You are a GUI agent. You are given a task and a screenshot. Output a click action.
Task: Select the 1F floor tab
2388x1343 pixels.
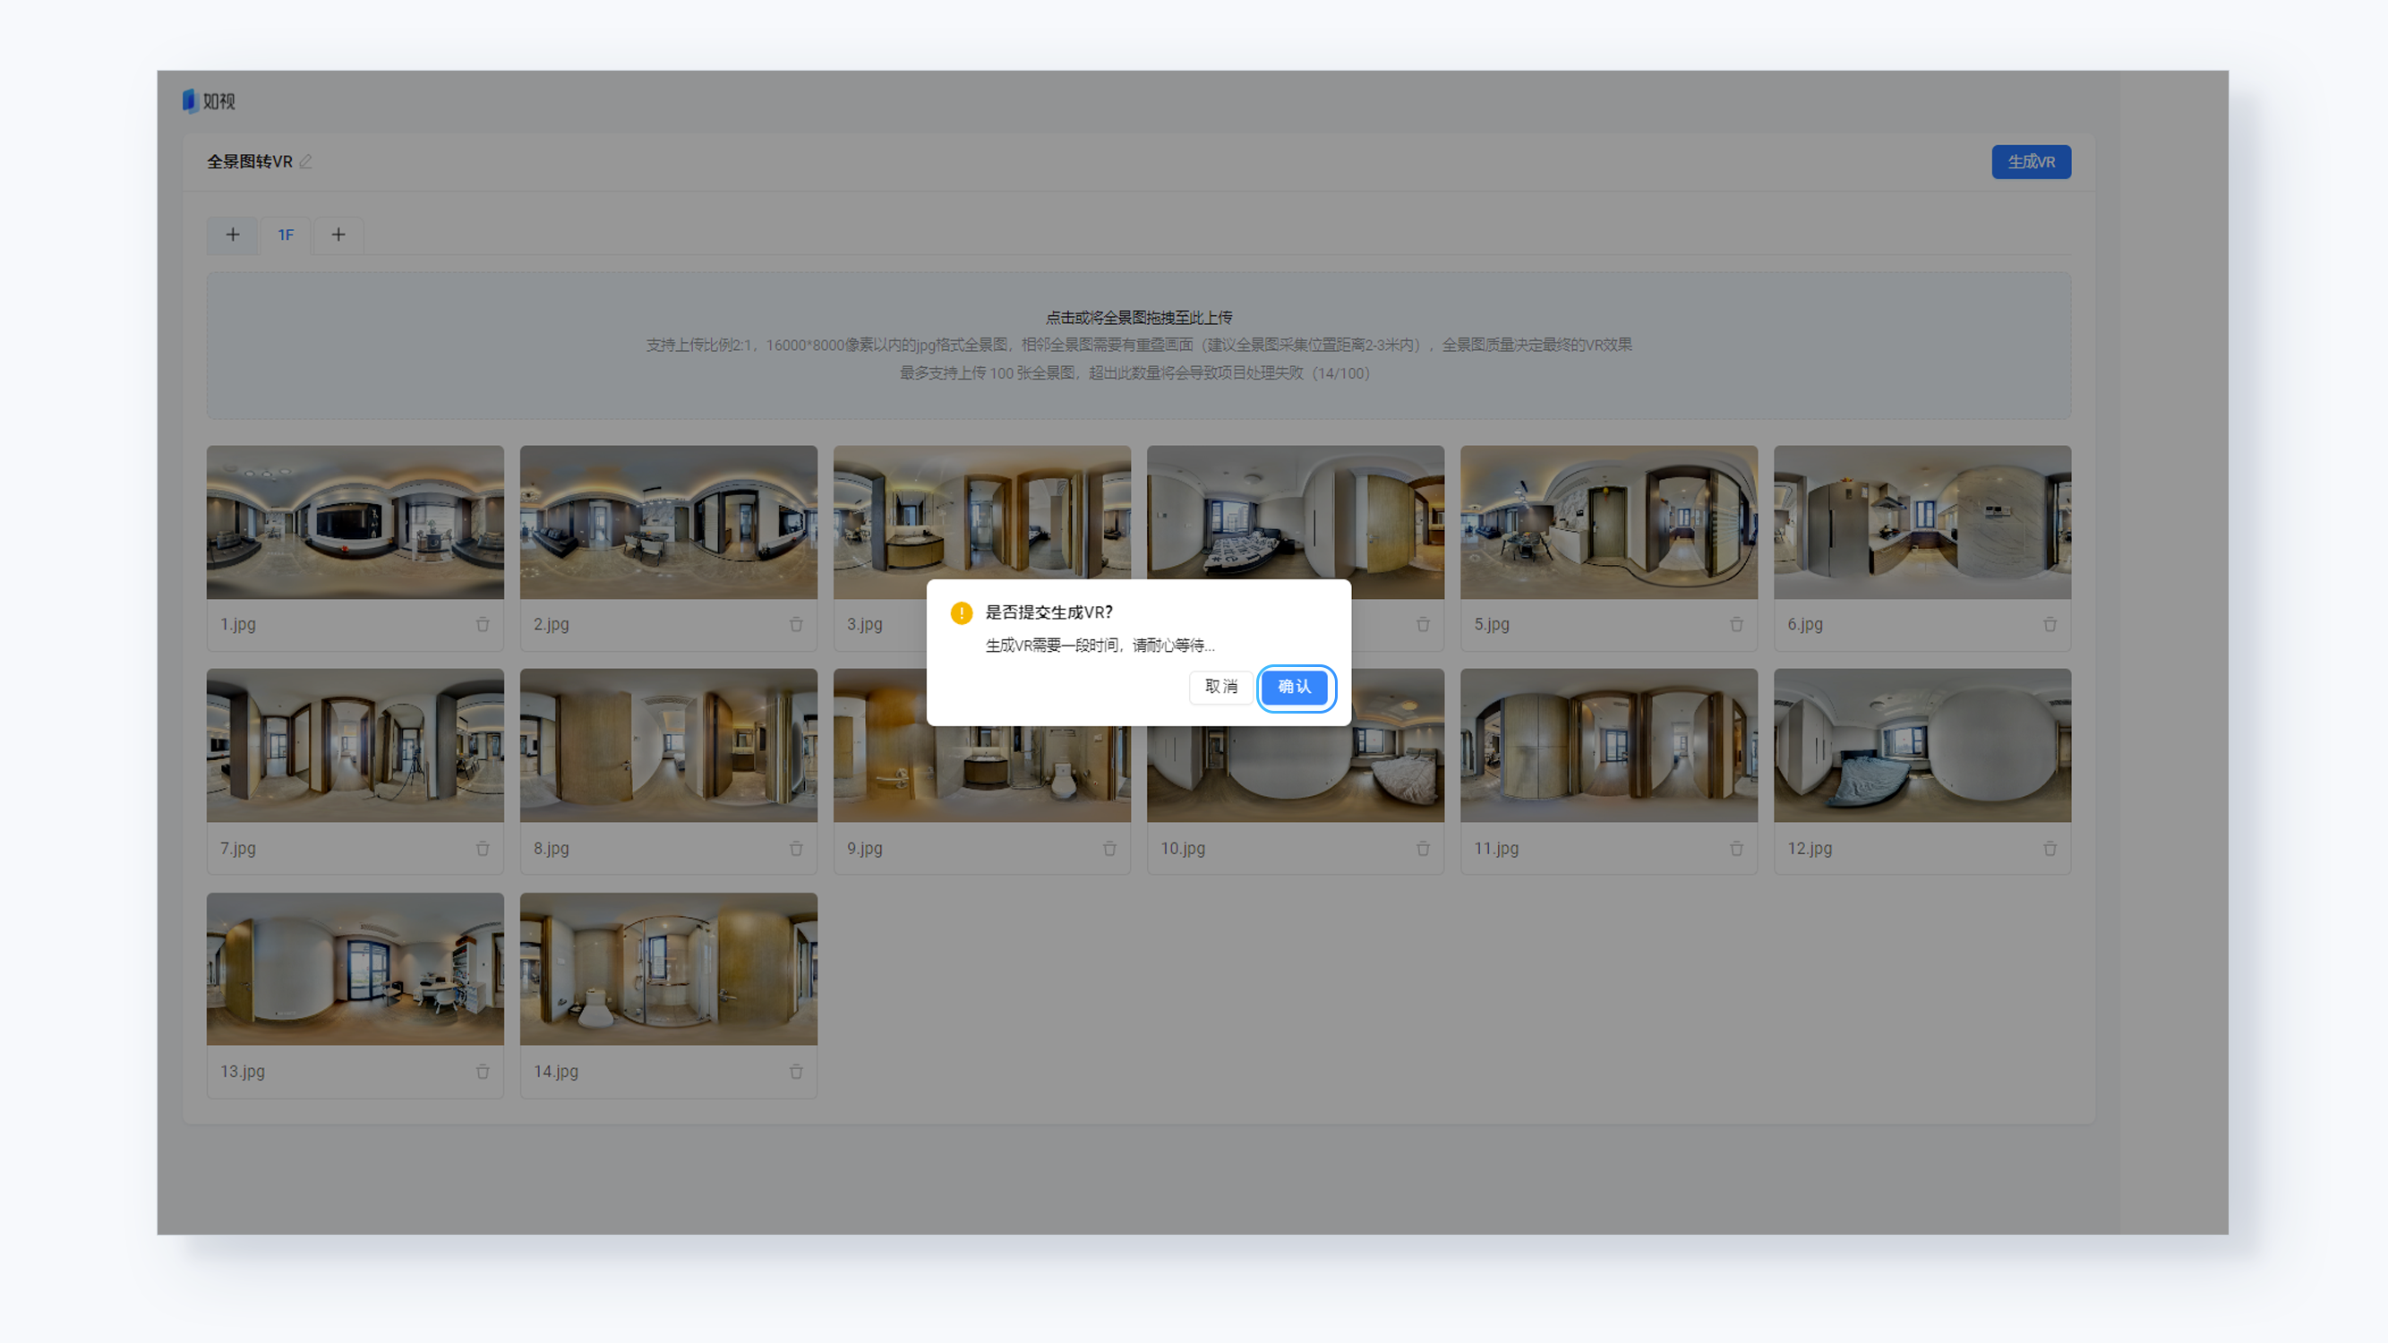tap(286, 235)
